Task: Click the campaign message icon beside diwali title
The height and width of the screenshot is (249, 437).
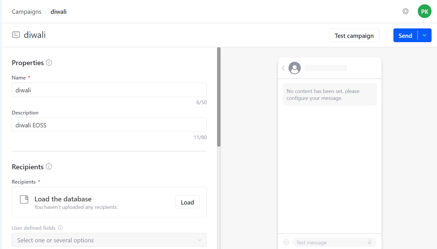Action: (16, 35)
